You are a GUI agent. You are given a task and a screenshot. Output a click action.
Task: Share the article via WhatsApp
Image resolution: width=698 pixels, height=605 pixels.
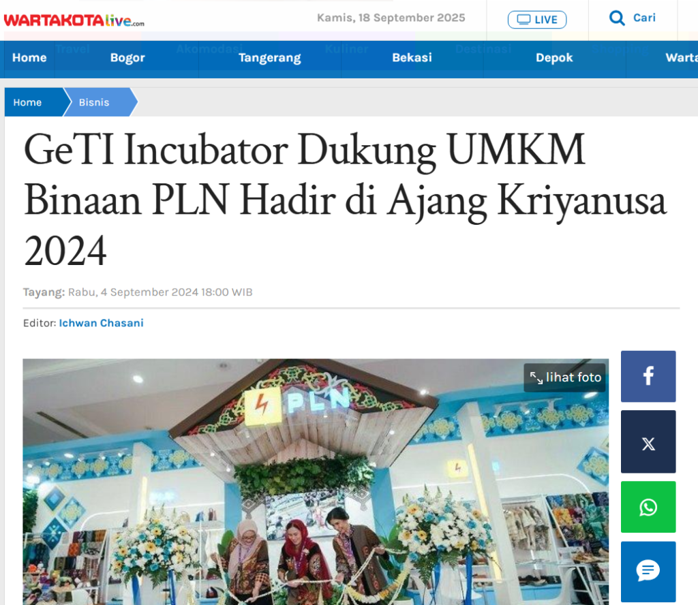coord(648,507)
